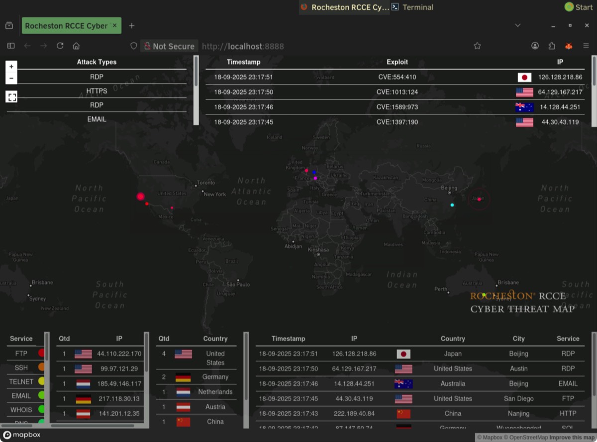
Task: Zoom in on the threat map
Action: click(x=11, y=67)
